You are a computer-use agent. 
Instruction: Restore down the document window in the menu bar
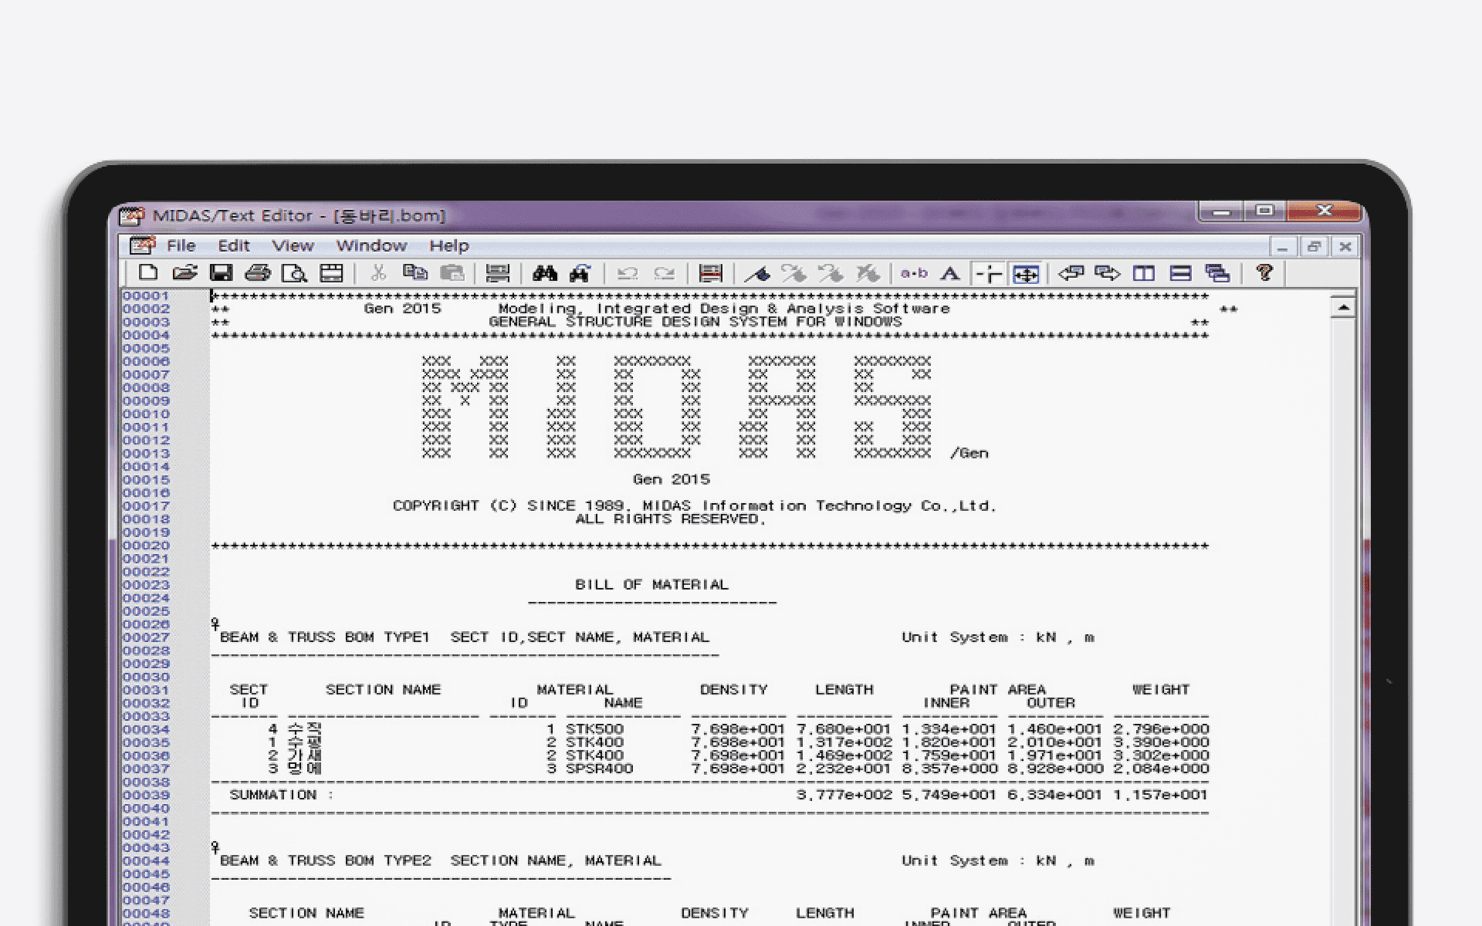(1314, 247)
